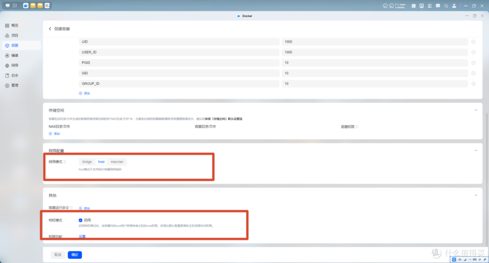The image size is (489, 263).
Task: Click the search magnifier in top bar
Action: (446, 6)
